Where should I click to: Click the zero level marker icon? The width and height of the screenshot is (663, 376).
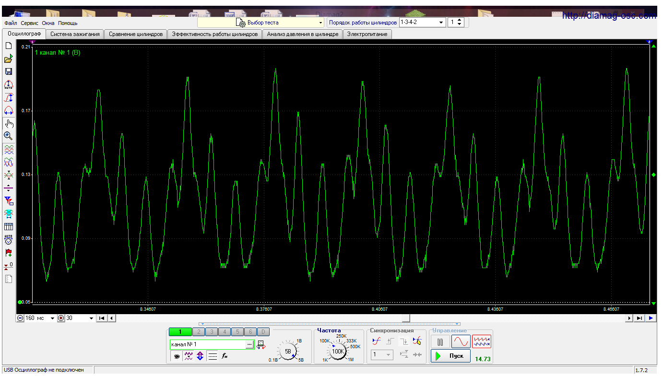tap(8, 265)
